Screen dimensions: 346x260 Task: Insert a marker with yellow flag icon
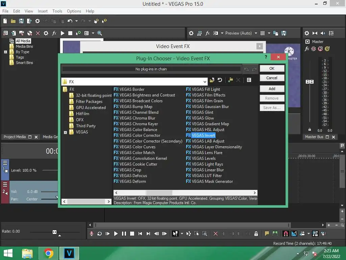tap(267, 234)
